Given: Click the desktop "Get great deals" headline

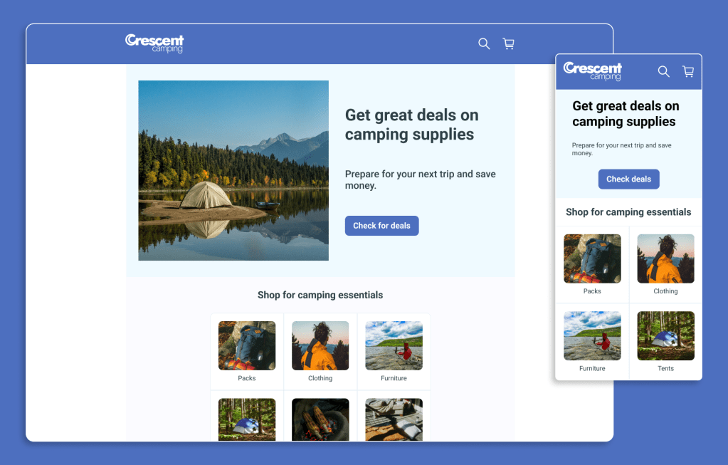Looking at the screenshot, I should pyautogui.click(x=411, y=125).
